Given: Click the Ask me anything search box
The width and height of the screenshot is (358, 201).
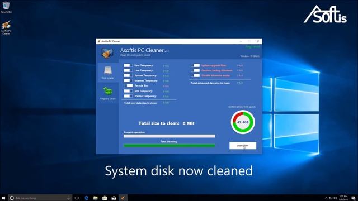Looking at the screenshot, I should click(40, 198).
